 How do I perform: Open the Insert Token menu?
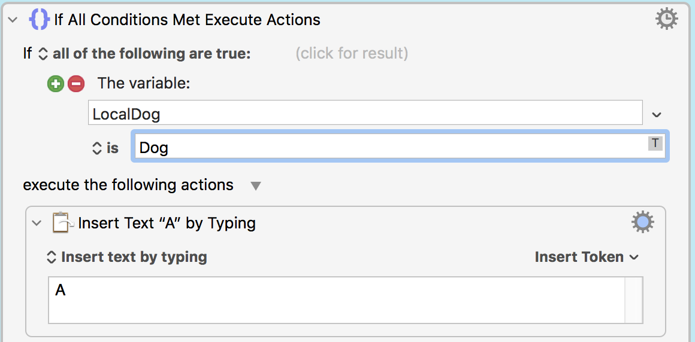pyautogui.click(x=587, y=257)
